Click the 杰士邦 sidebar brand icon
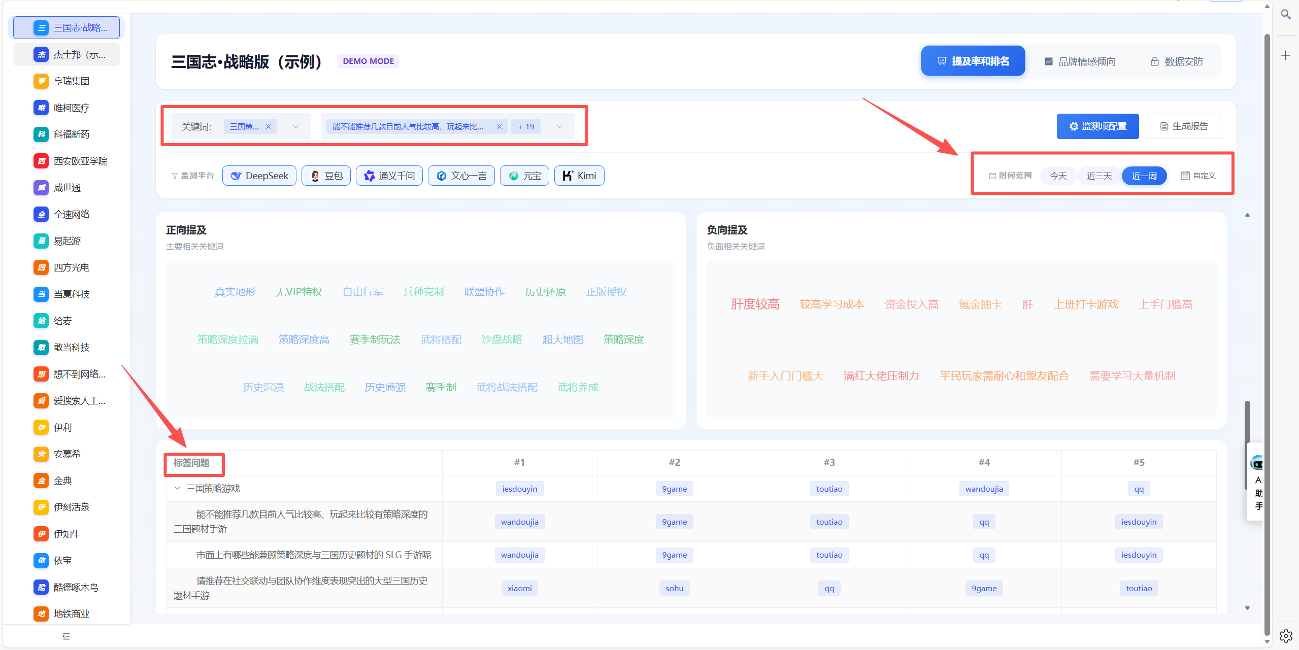1299x650 pixels. pos(41,54)
